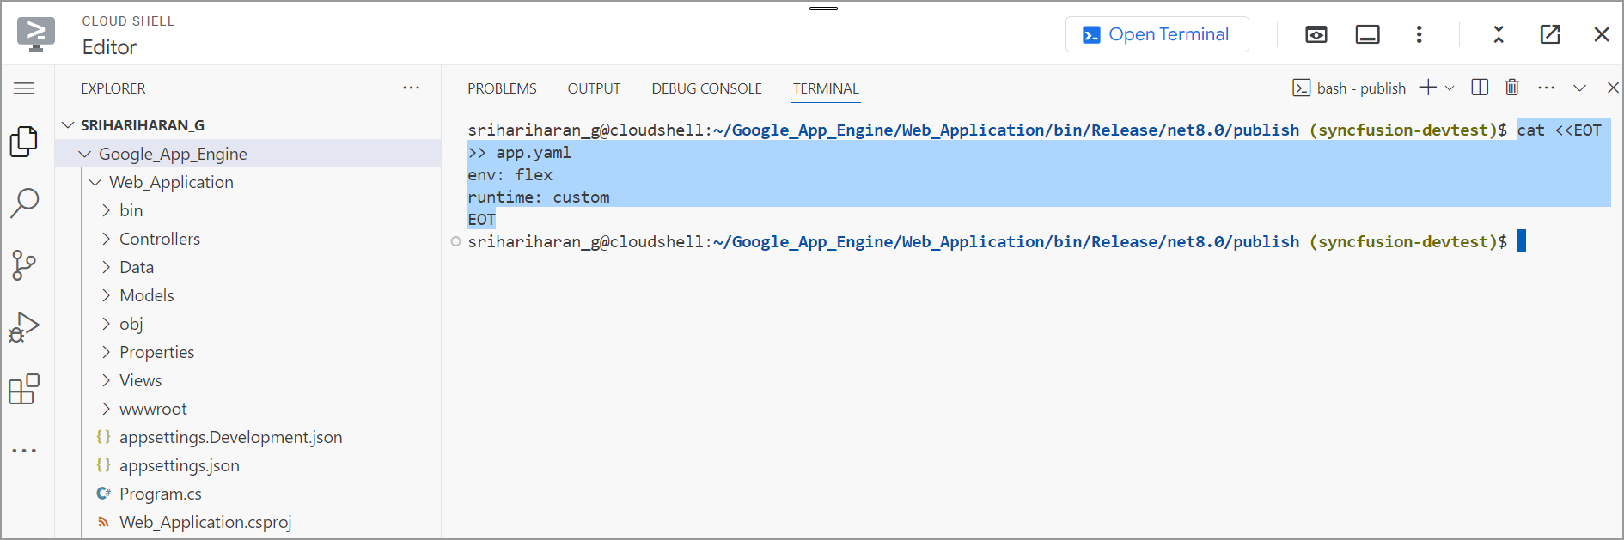Click the terminal command prompt cursor
Viewport: 1624px width, 540px height.
coord(1521,241)
